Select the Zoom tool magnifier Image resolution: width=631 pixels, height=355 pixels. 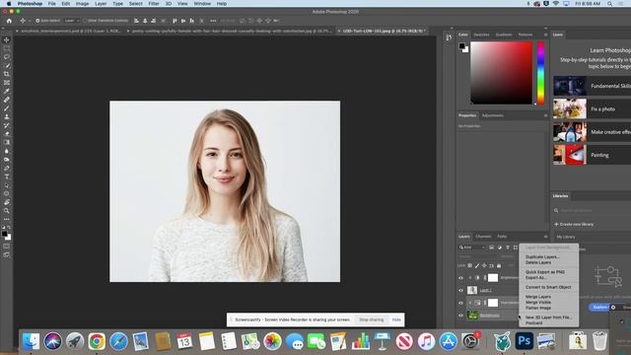7,210
